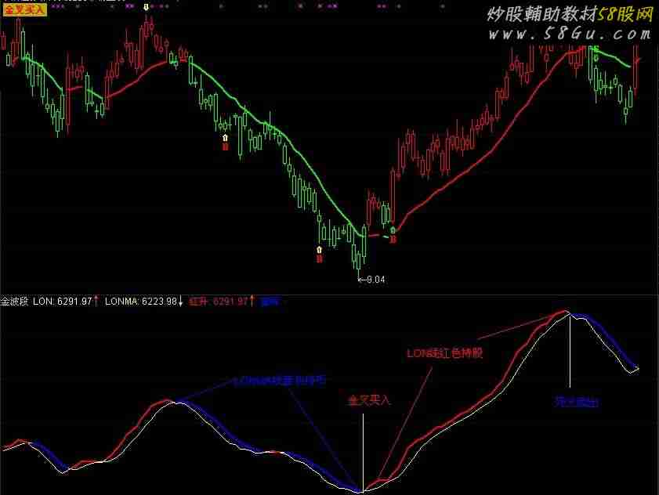Click the 金波段 indicator name label
This screenshot has height=495, width=659.
click(15, 302)
